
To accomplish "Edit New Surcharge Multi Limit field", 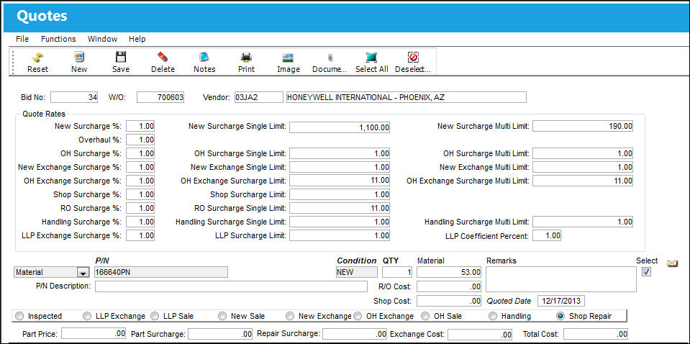I will [x=583, y=126].
